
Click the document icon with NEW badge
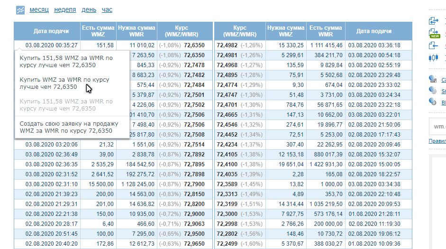434,33
